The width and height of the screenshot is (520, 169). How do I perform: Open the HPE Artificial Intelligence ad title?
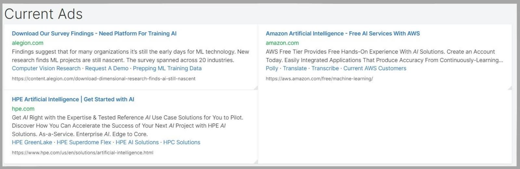click(x=73, y=99)
